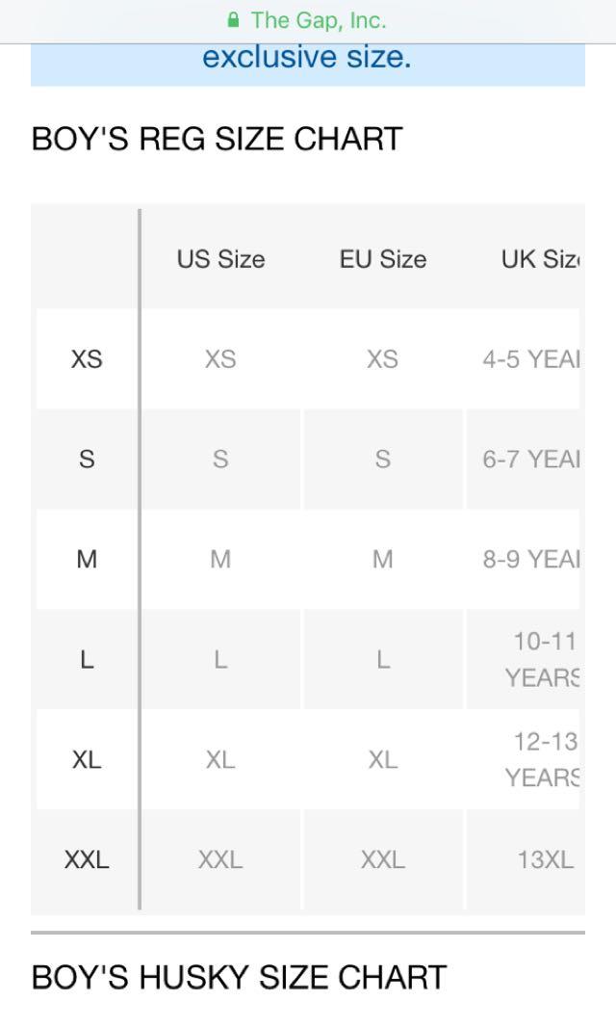Select the BOY'S REG SIZE CHART heading
The image size is (616, 1028).
217,139
